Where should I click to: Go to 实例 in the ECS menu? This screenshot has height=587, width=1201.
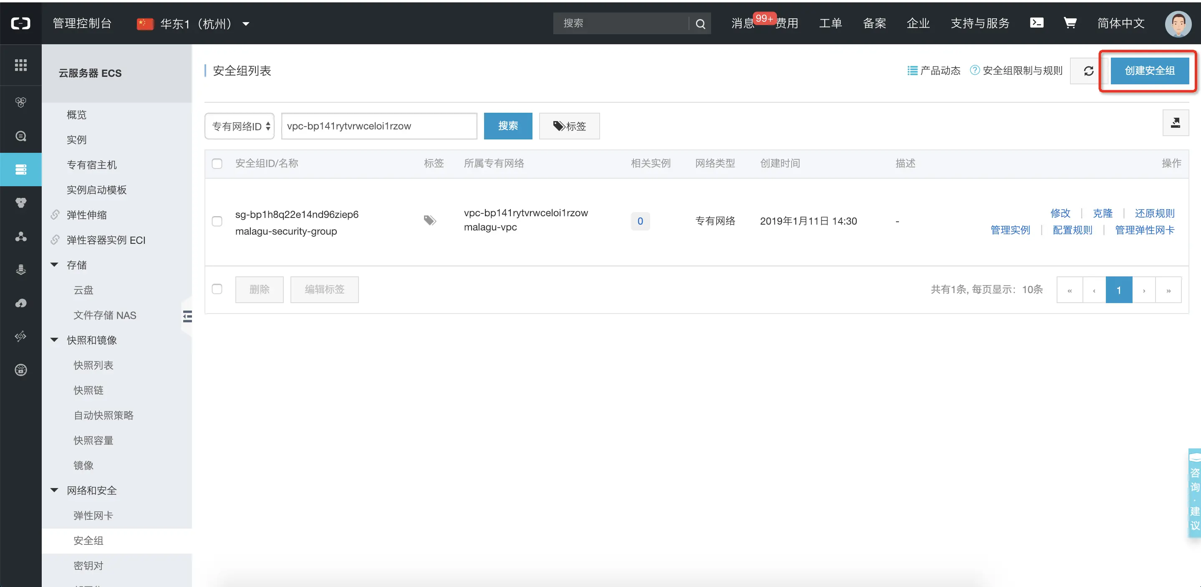[76, 140]
